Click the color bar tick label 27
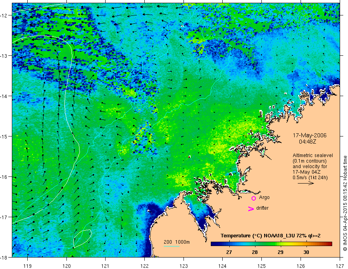 (229, 252)
